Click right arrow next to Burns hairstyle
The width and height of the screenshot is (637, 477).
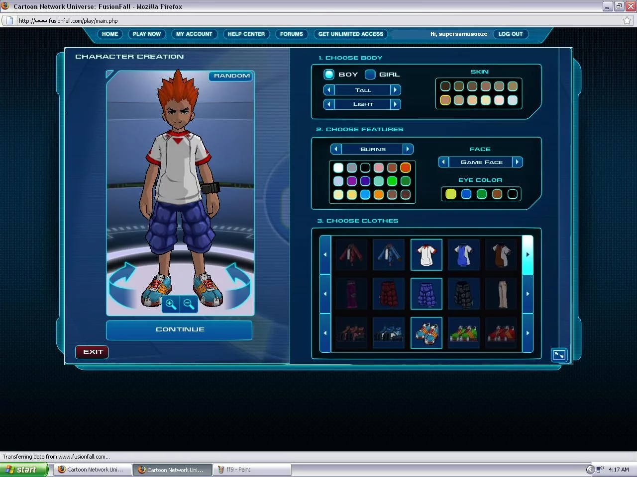click(x=408, y=149)
